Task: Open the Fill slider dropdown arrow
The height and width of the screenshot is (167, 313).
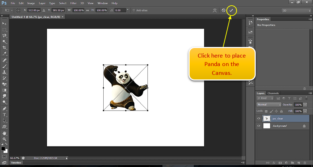Action: 305,111
